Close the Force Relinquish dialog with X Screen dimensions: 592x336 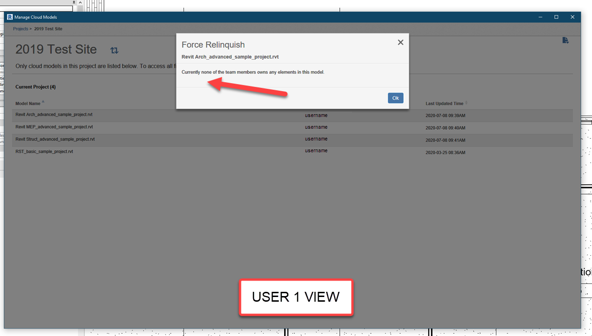pyautogui.click(x=400, y=42)
